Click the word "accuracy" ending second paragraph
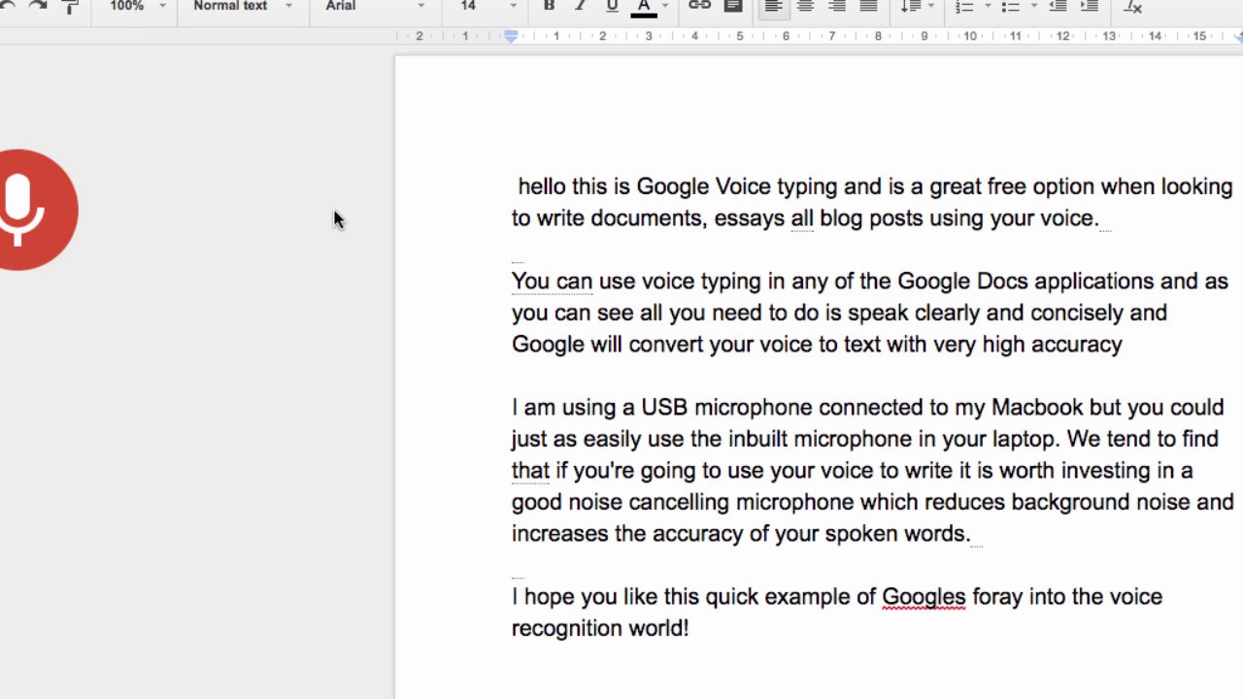The image size is (1243, 699). click(x=1076, y=345)
